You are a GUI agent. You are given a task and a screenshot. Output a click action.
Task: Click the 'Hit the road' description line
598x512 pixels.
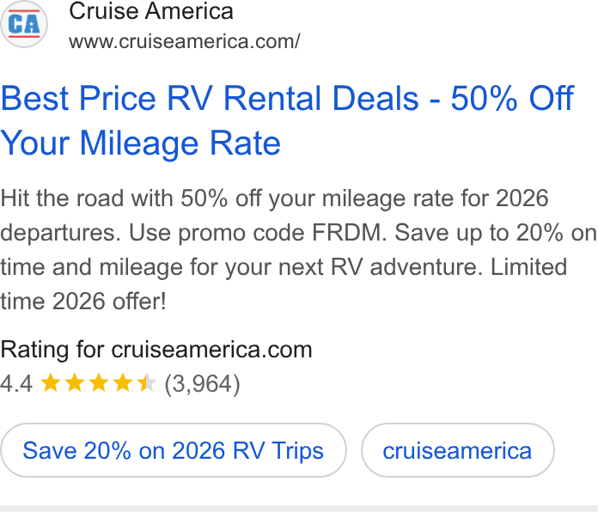274,198
